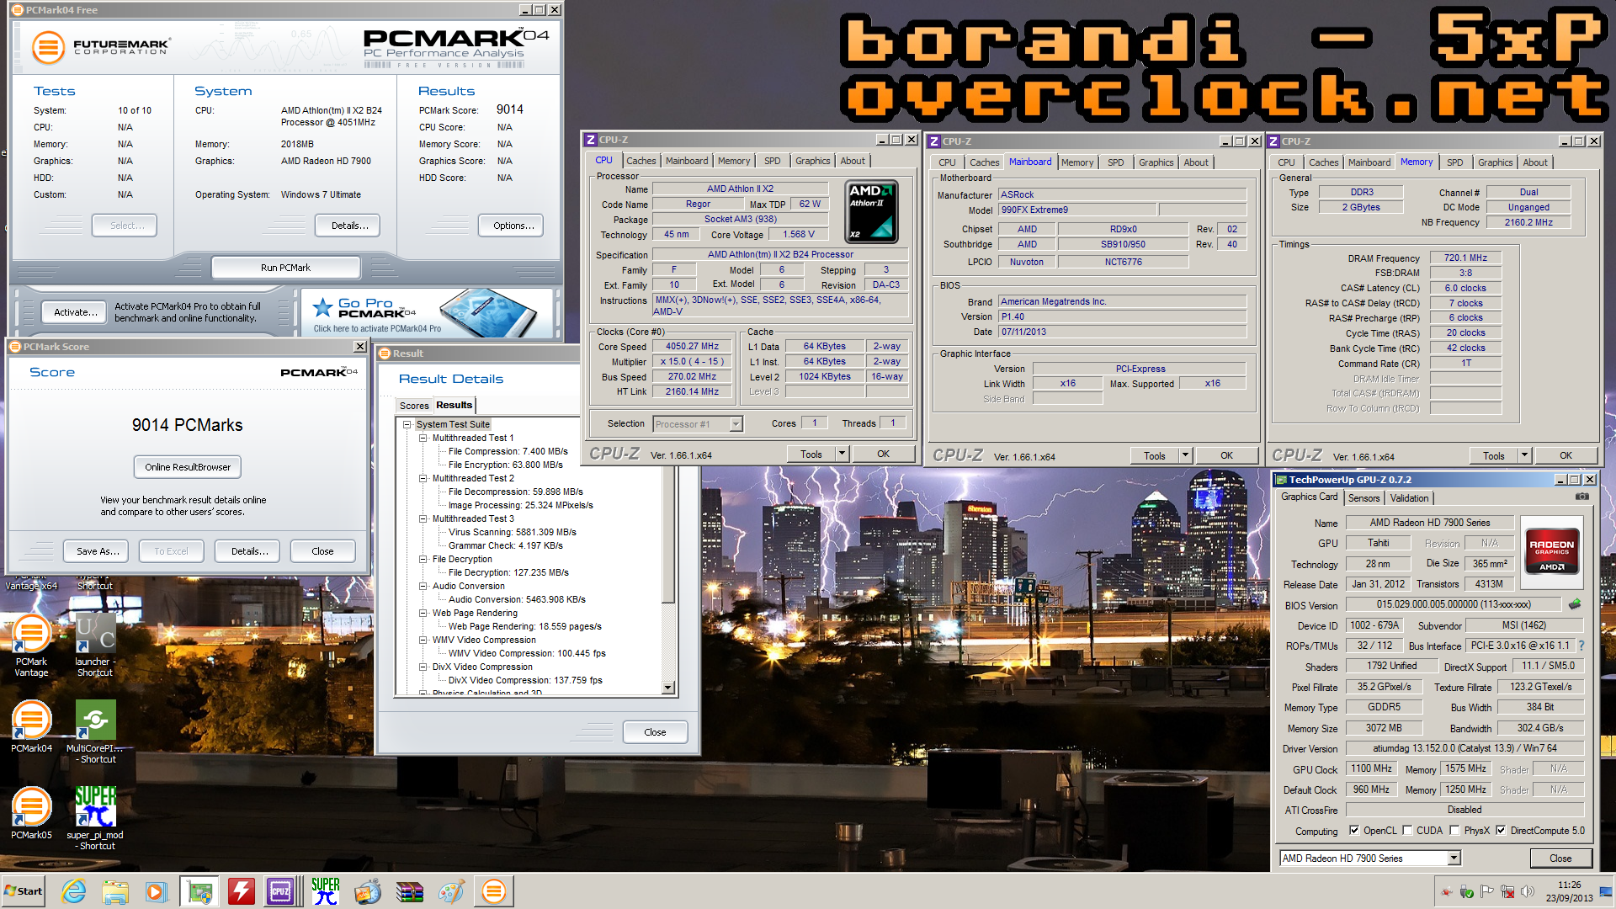Open Caches tab in first CPU-Z window
This screenshot has width=1616, height=909.
pos(641,161)
